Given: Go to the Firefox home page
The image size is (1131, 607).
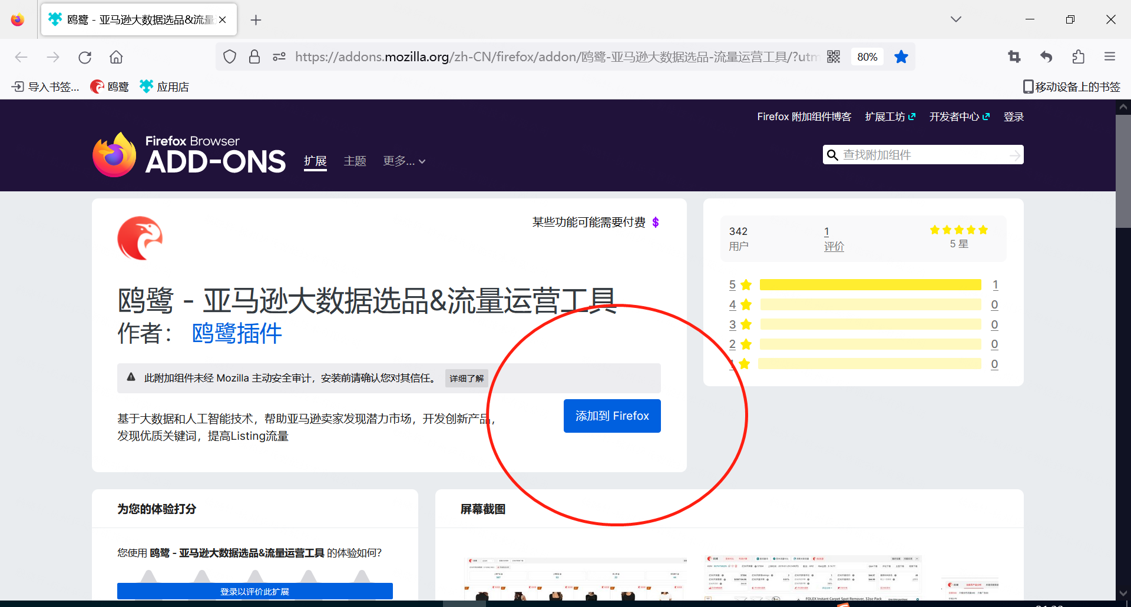Looking at the screenshot, I should click(x=116, y=57).
